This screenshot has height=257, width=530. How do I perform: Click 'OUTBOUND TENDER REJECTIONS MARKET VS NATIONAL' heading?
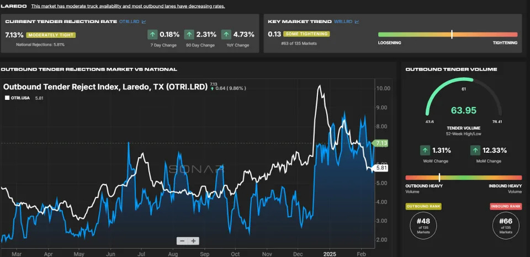tap(89, 69)
